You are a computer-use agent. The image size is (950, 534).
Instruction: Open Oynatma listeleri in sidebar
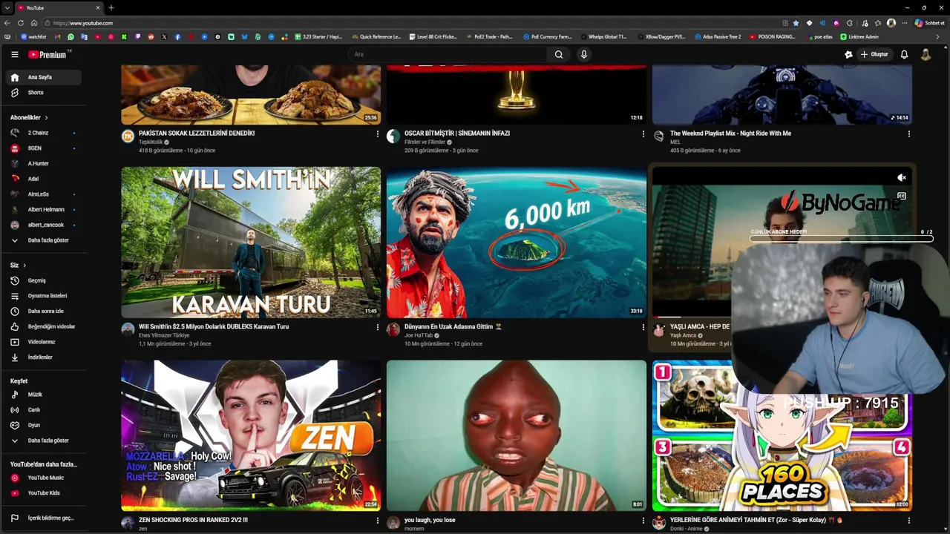[x=44, y=296]
